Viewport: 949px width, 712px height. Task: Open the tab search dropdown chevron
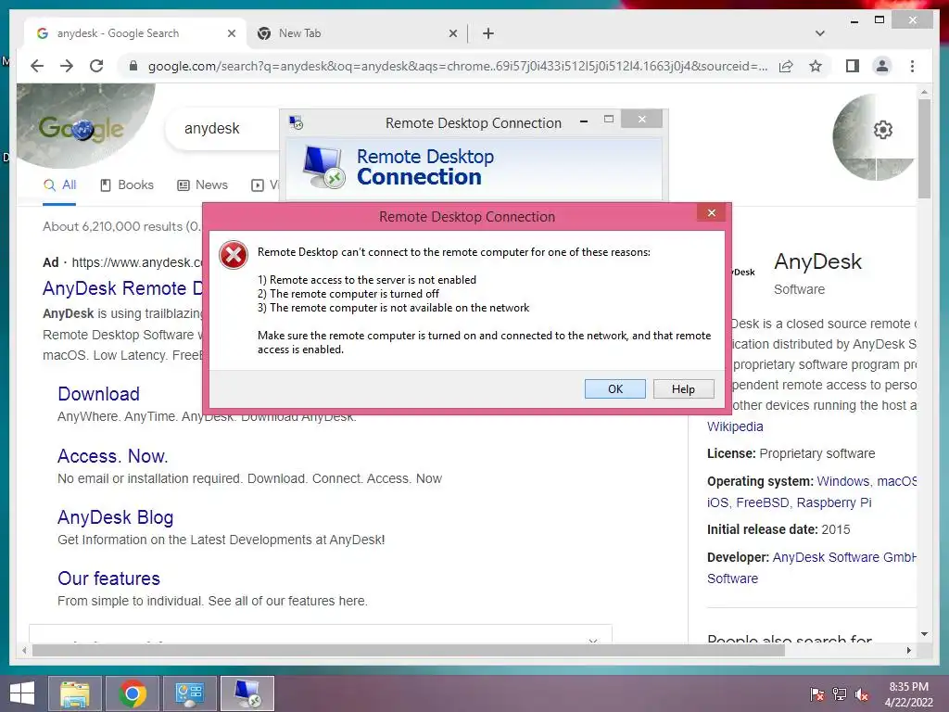point(820,33)
